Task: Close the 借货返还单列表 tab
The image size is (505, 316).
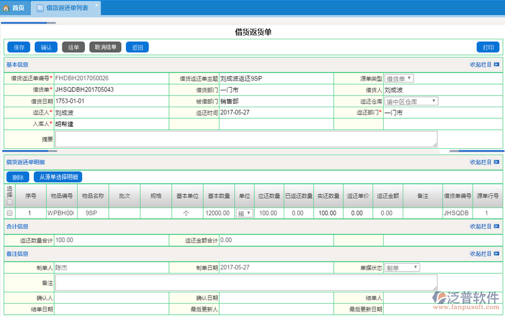Action: (x=96, y=5)
